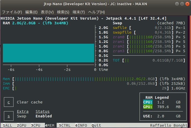Screen dimensions: 191x128
Task: Switch to the 6INFO tab
Action: pos(81,125)
